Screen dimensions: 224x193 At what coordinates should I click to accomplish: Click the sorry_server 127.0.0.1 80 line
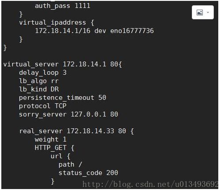pyautogui.click(x=68, y=114)
